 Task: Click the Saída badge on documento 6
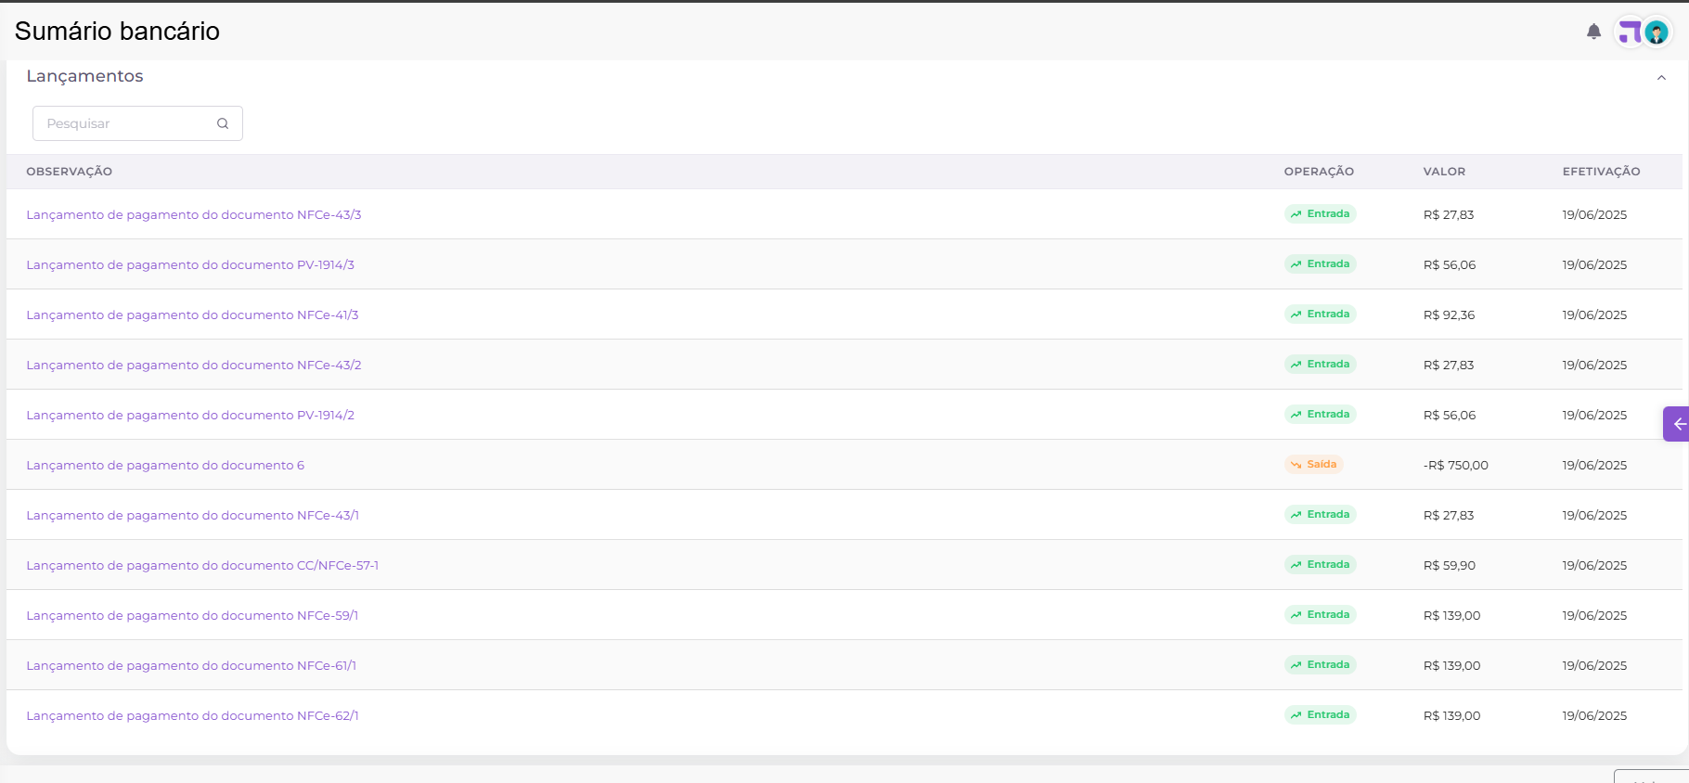click(x=1313, y=465)
